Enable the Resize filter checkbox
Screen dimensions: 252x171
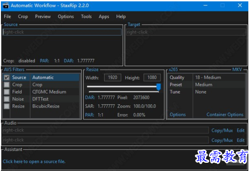coord(6,106)
